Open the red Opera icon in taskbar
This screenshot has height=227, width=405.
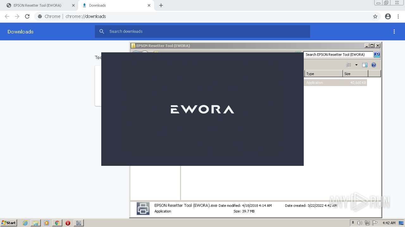[68, 223]
